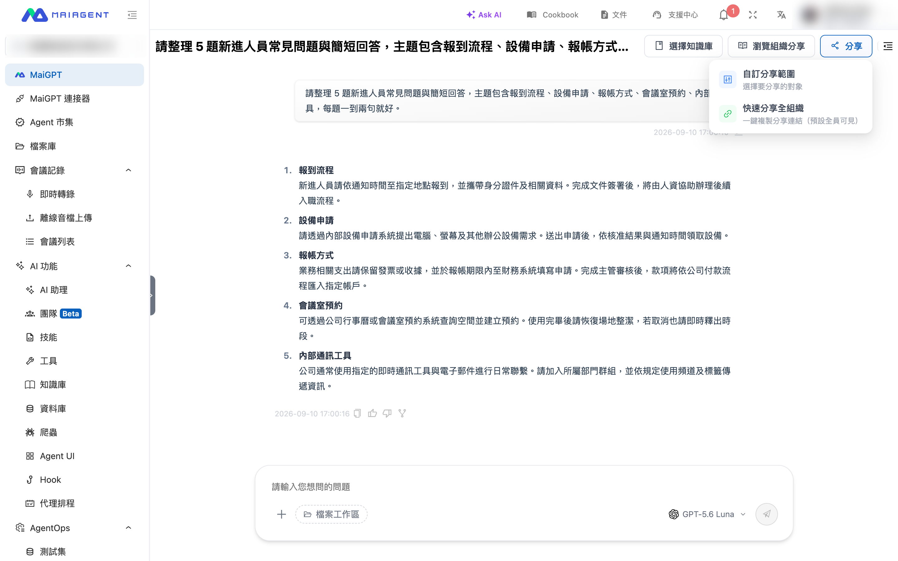Open 資料庫 page
898x561 pixels.
tap(74, 409)
